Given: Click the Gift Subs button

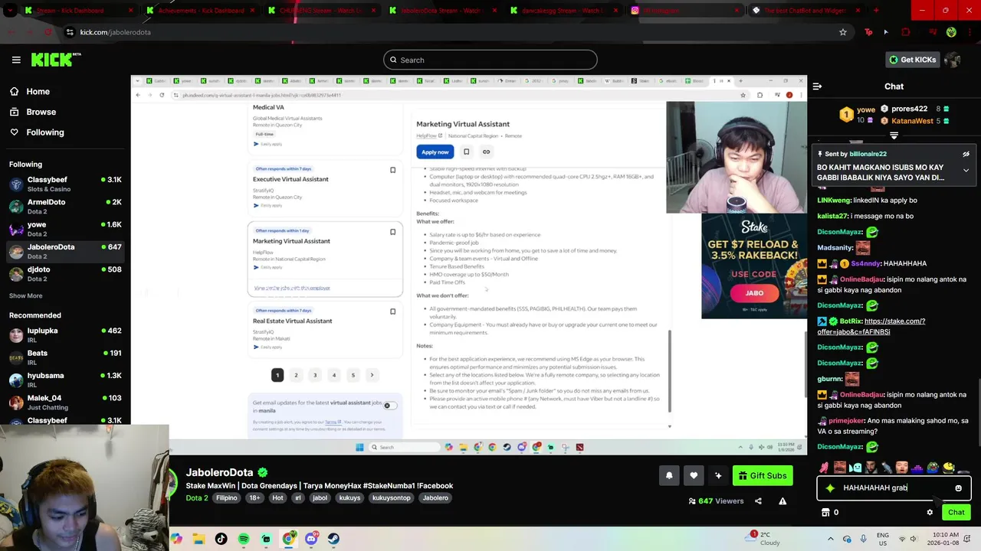Looking at the screenshot, I should [762, 476].
